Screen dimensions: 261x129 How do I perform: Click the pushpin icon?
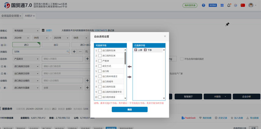point(227,24)
